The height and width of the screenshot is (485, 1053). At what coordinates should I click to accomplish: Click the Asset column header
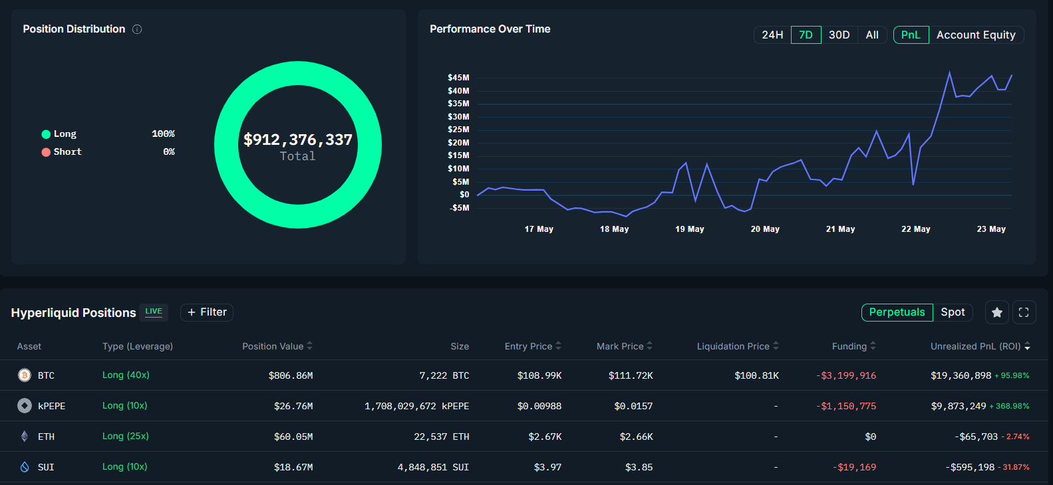29,346
